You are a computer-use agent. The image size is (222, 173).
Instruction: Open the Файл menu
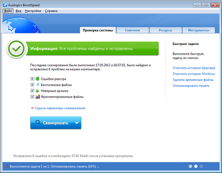[8, 11]
